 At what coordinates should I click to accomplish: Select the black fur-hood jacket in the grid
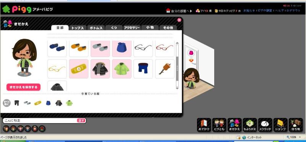tap(100, 69)
